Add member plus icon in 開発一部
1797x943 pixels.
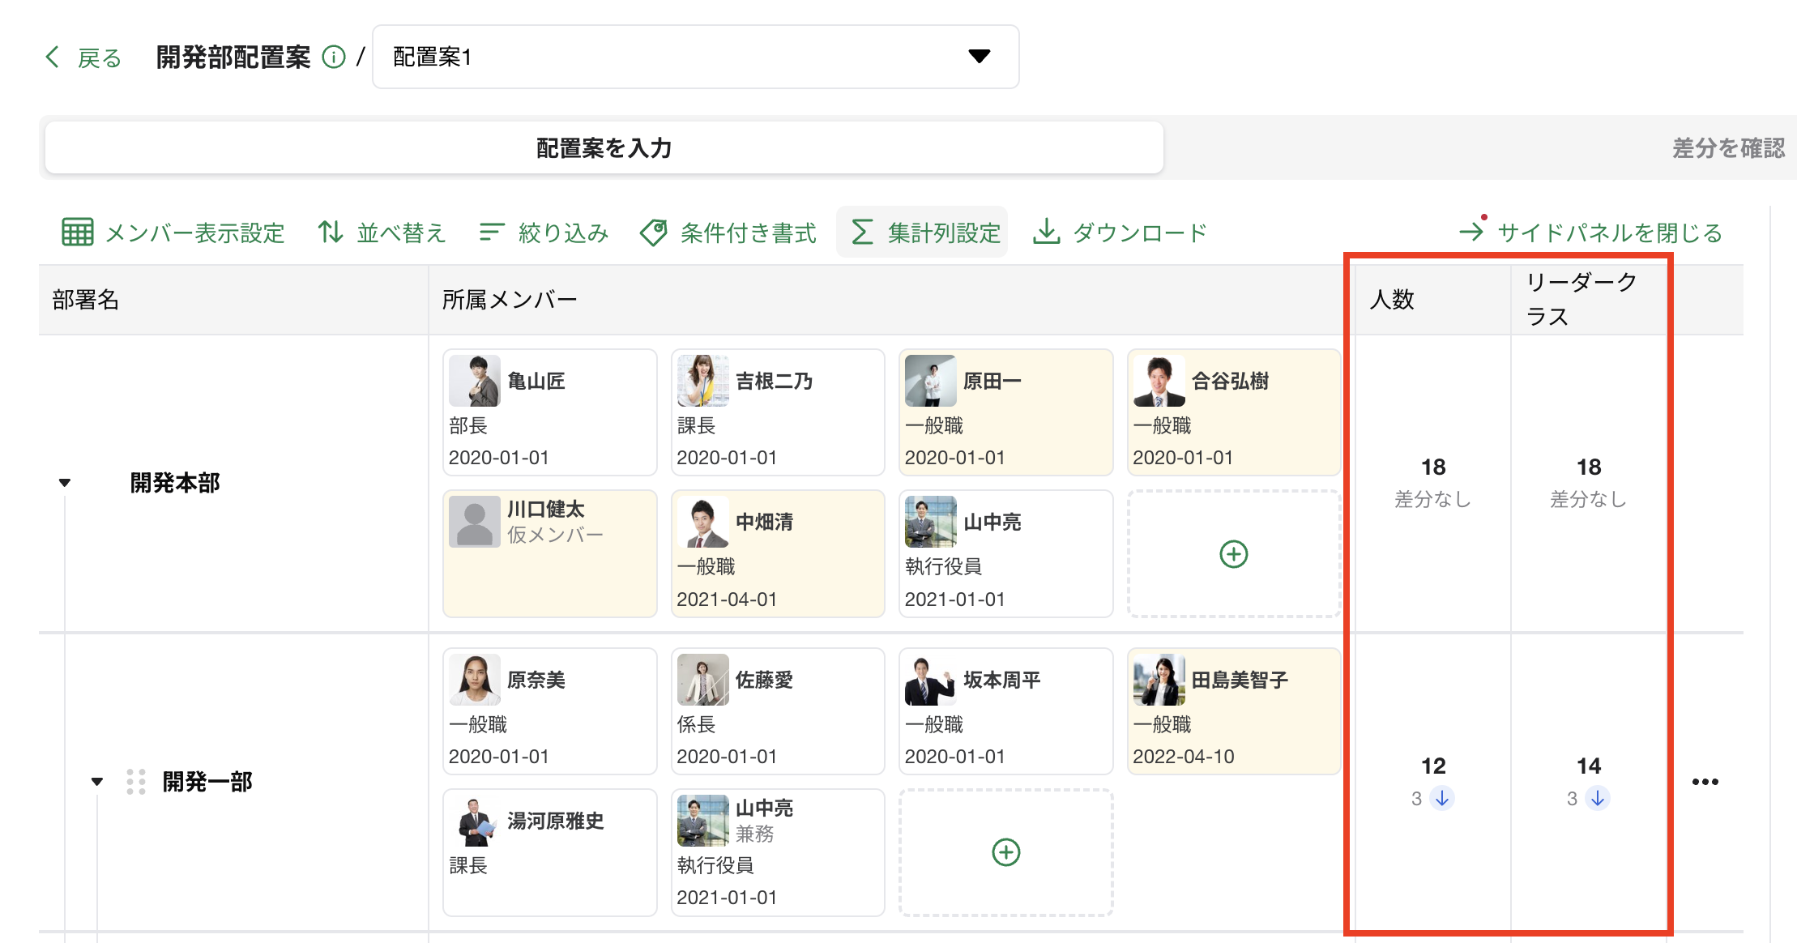(x=1005, y=852)
